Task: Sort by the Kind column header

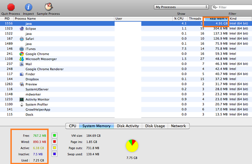Action: point(240,18)
